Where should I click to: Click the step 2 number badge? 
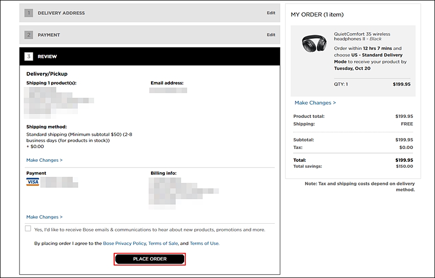[29, 35]
